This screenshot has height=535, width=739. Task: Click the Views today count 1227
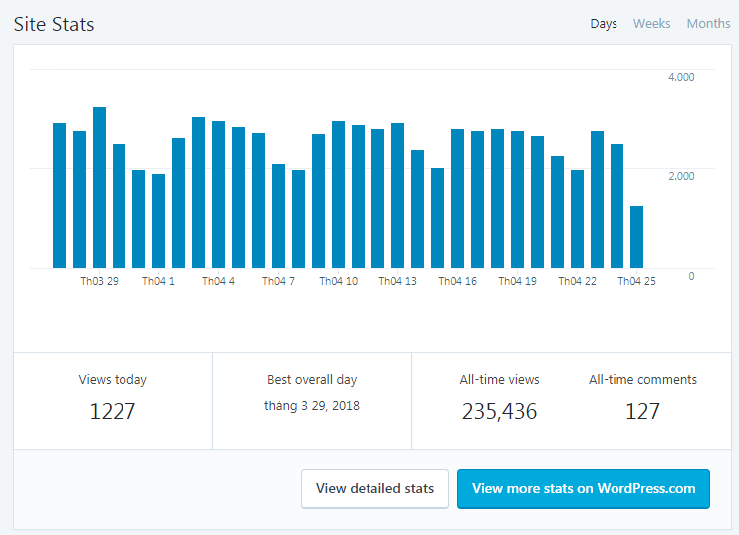tap(113, 411)
